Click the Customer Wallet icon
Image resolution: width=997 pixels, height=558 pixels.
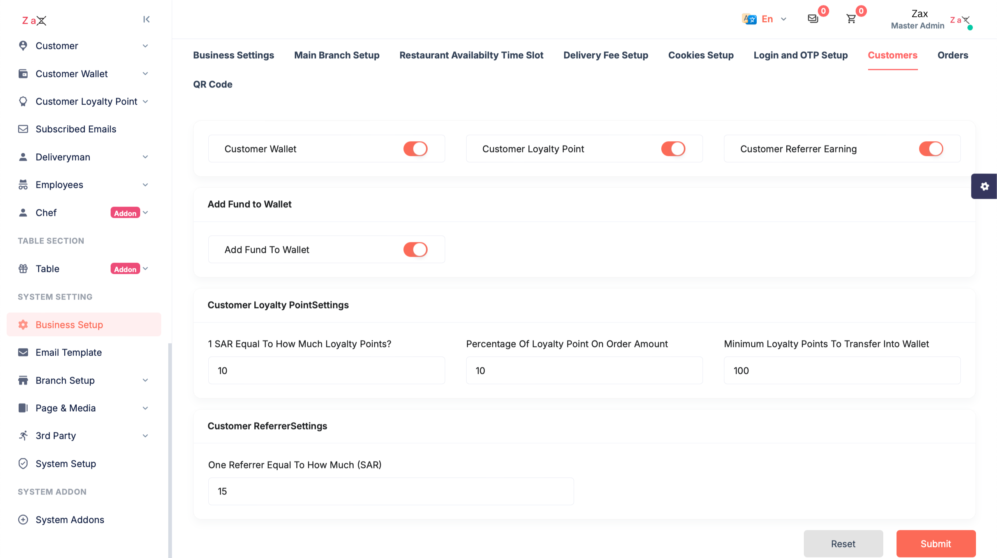point(23,74)
